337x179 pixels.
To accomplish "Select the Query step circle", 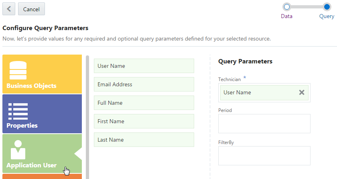I will coord(327,7).
